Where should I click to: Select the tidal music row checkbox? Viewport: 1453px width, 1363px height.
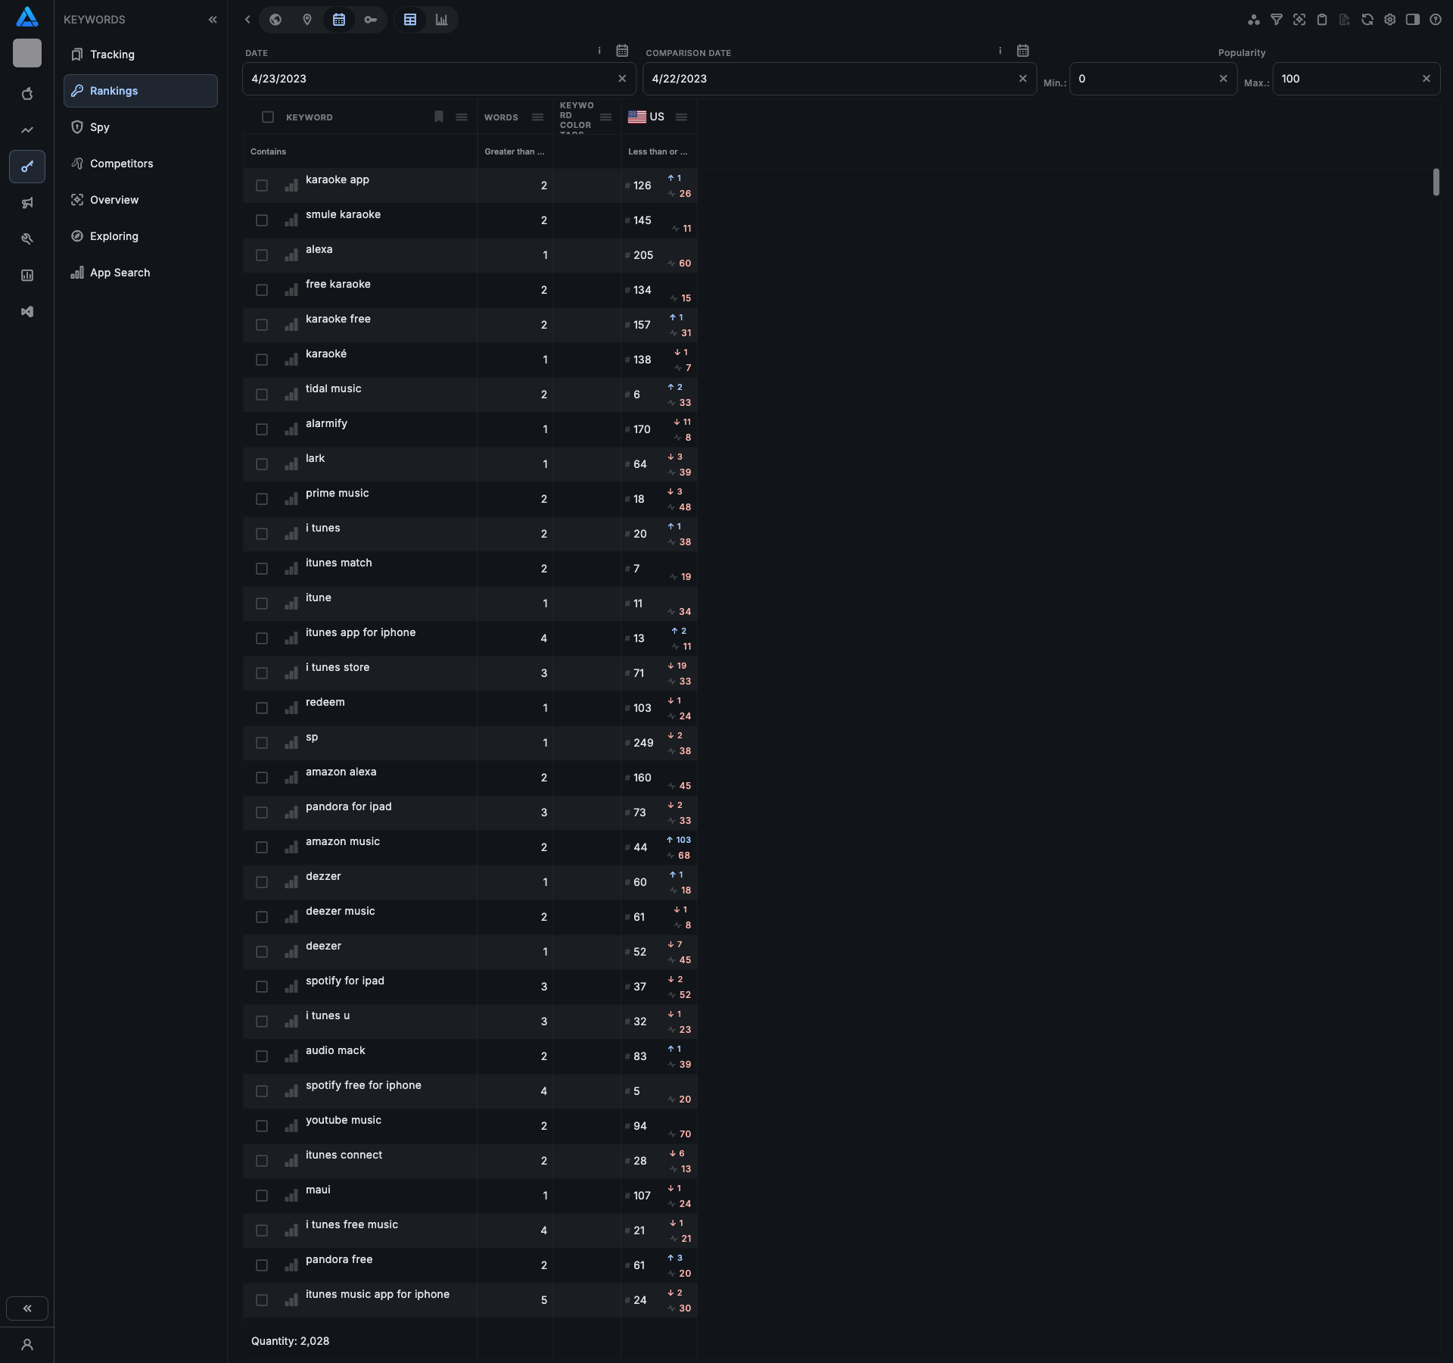click(262, 395)
